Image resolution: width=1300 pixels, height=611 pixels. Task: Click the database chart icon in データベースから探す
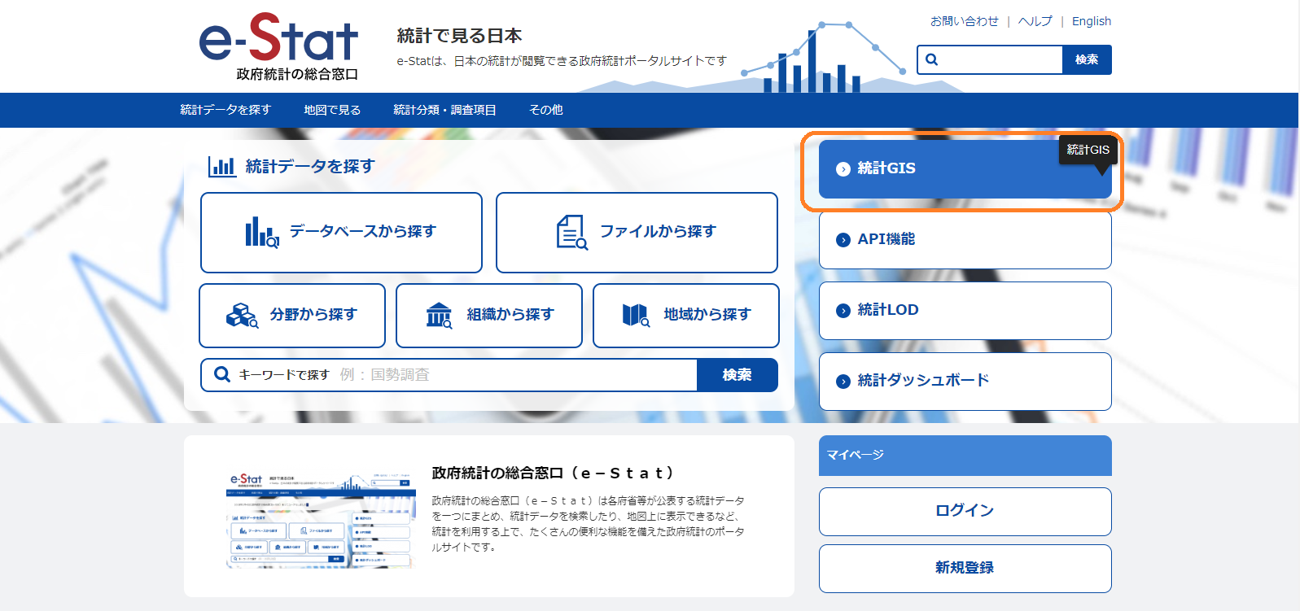click(x=262, y=232)
